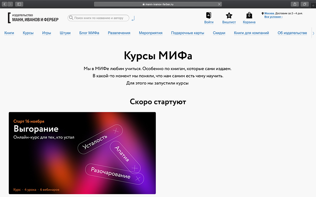Click the Войти login icon
The width and height of the screenshot is (316, 197).
coord(209,15)
